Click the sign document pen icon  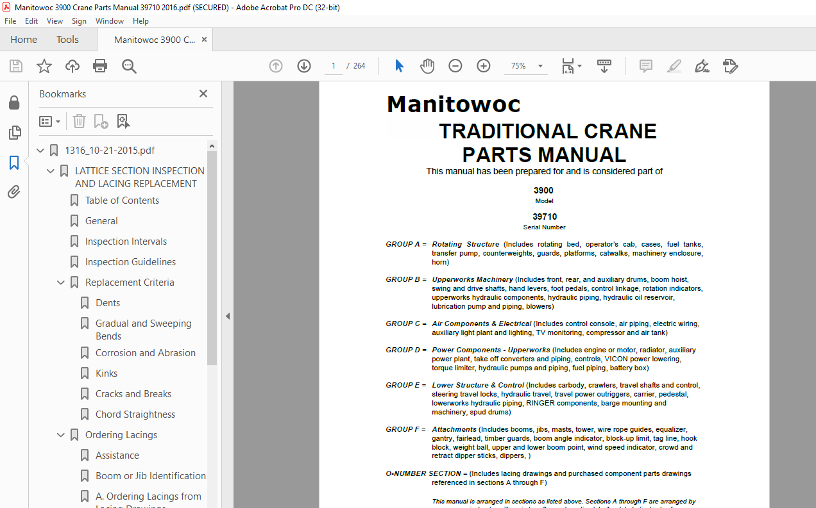pos(702,66)
